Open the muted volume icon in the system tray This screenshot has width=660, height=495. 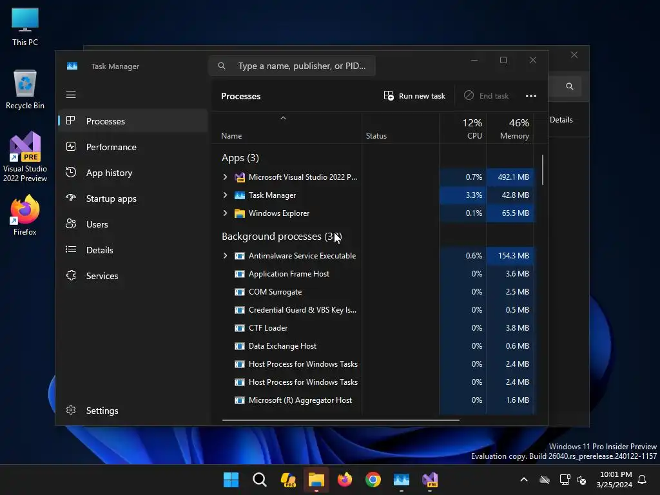(581, 480)
